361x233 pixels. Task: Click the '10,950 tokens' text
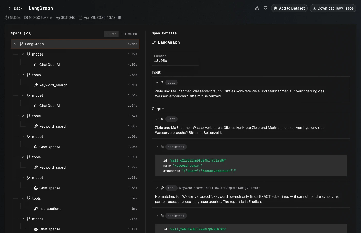pos(40,17)
